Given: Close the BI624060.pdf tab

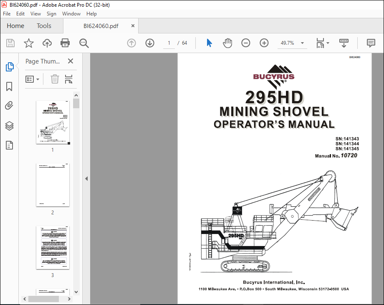Looking at the screenshot, I should tap(133, 26).
